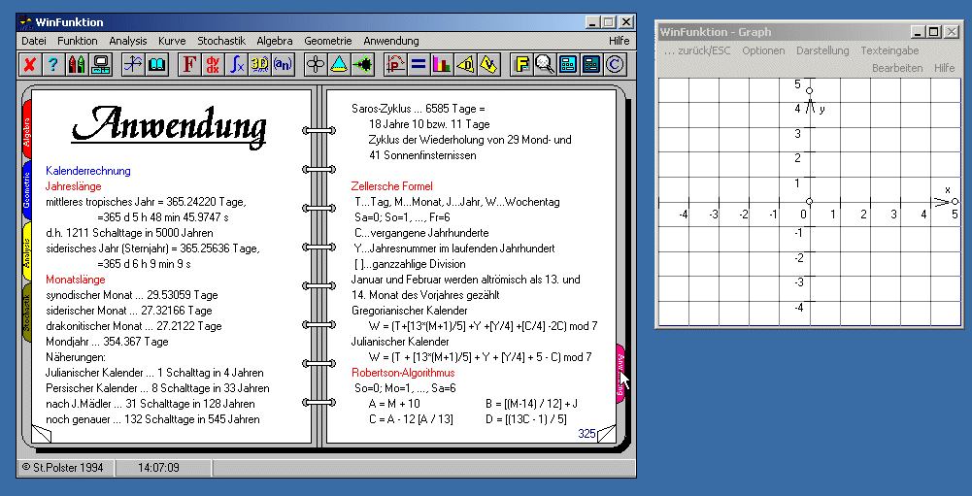Screen dimensions: 972x496
Task: Switch to the blue Geometrie notebook tab
Action: coord(27,192)
